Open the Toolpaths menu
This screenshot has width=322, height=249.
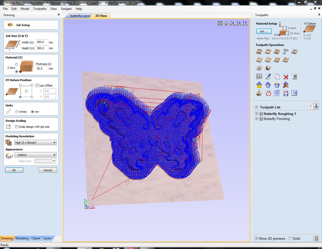[40, 9]
